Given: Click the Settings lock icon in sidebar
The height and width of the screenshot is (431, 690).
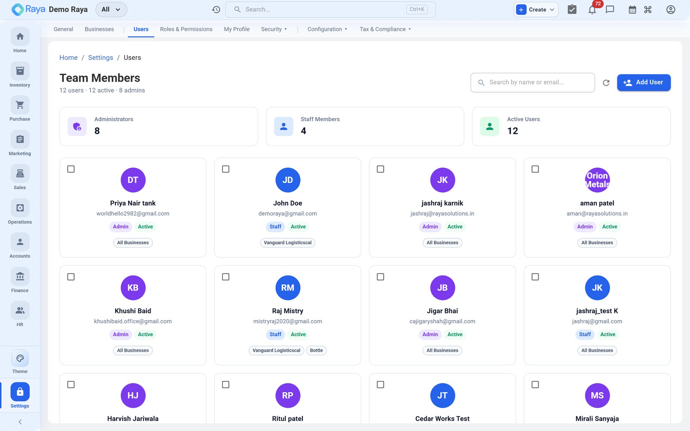Looking at the screenshot, I should 20,392.
